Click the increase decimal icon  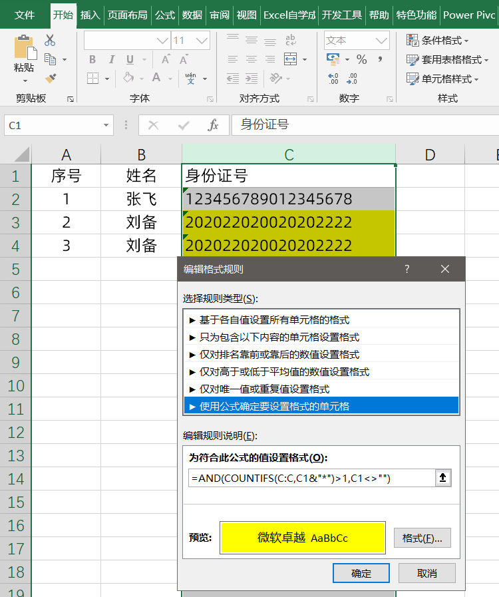333,79
